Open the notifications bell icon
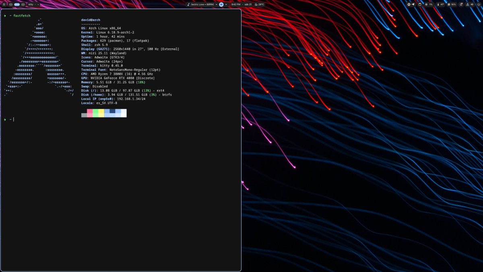The height and width of the screenshot is (272, 483). tap(461, 4)
